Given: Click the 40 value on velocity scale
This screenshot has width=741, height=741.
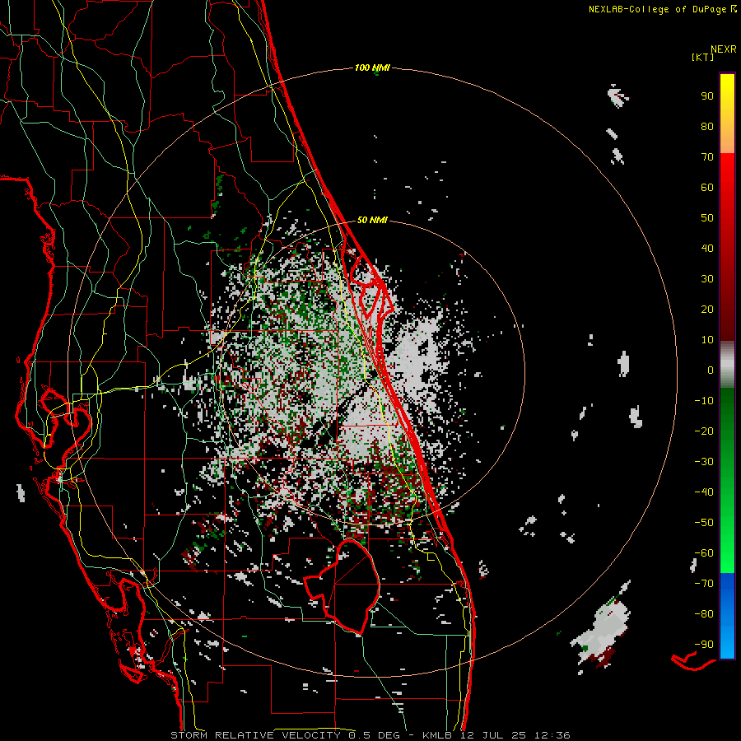Looking at the screenshot, I should coord(707,249).
